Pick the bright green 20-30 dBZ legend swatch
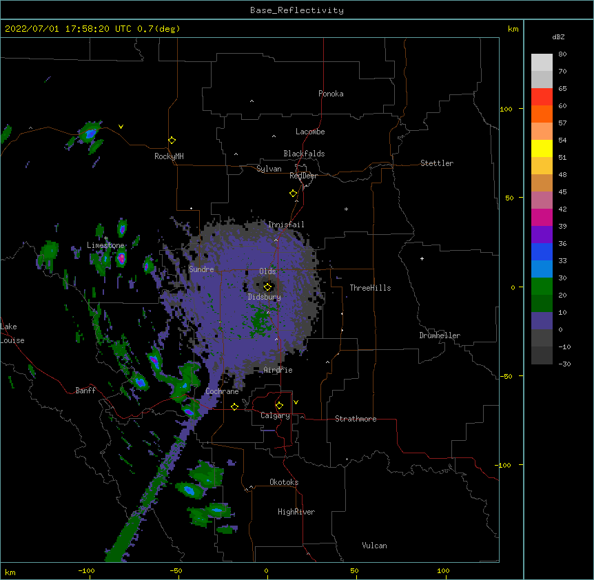 coord(542,287)
